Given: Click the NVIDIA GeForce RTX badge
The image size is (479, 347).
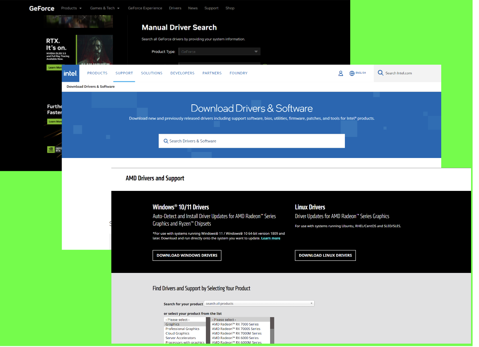Looking at the screenshot, I should [53, 149].
